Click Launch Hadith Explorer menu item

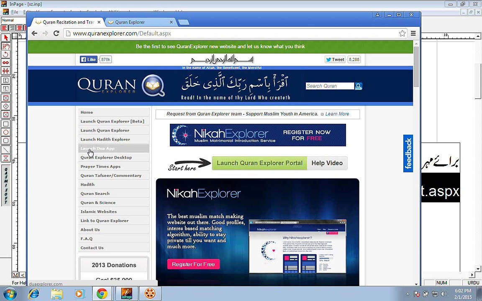[114, 140]
